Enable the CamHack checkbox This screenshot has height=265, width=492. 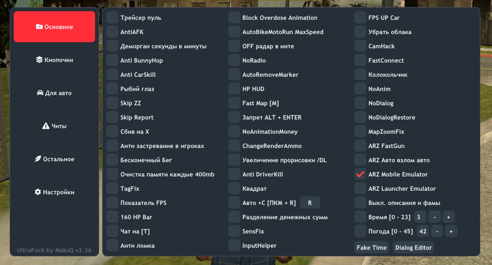coord(360,46)
